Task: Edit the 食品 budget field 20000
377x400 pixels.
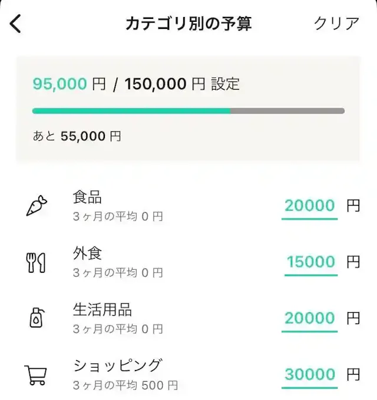Action: pyautogui.click(x=310, y=206)
